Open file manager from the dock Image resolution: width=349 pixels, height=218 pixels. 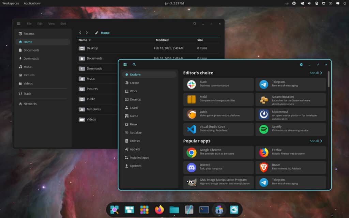[x=174, y=209]
